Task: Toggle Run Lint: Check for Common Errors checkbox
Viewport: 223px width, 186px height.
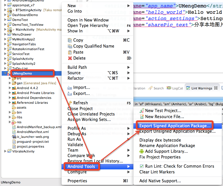Action: 142,166
